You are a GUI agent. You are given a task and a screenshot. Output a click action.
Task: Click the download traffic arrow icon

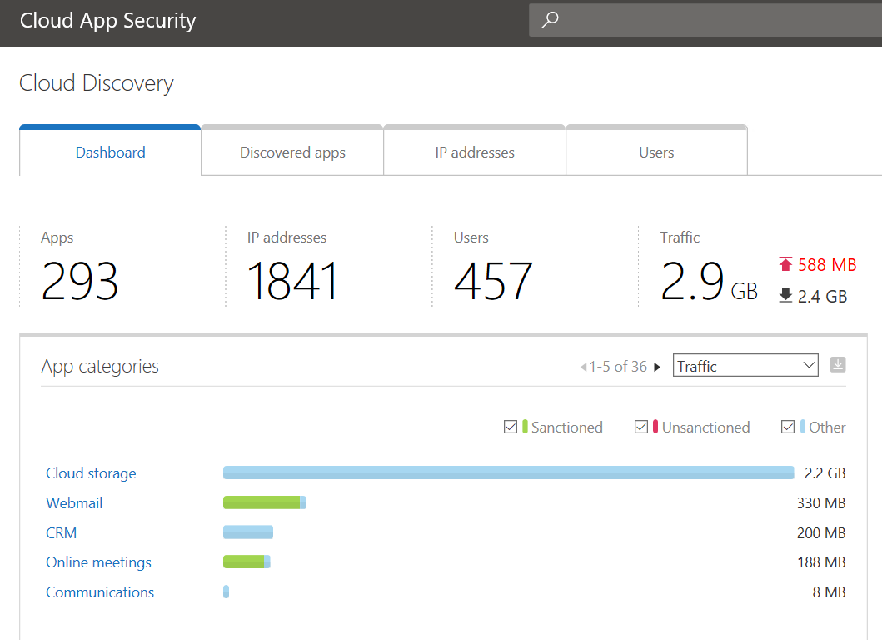click(x=785, y=295)
